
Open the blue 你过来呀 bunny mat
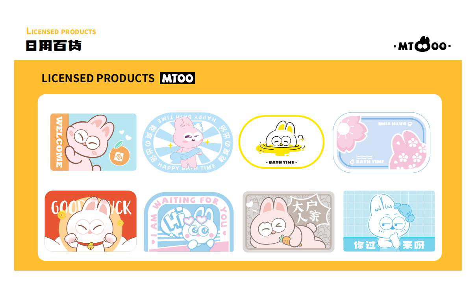click(x=389, y=221)
